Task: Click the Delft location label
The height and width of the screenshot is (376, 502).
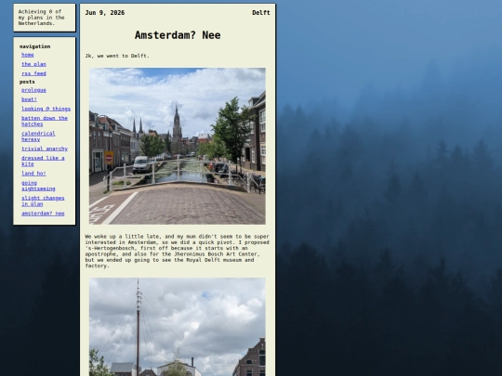Action: coord(261,13)
